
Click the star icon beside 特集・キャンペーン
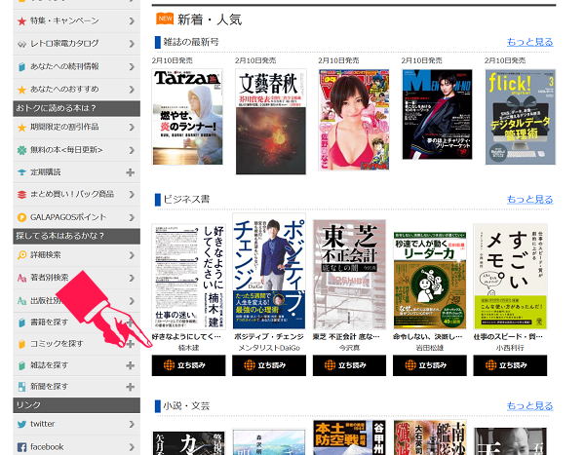pos(21,20)
